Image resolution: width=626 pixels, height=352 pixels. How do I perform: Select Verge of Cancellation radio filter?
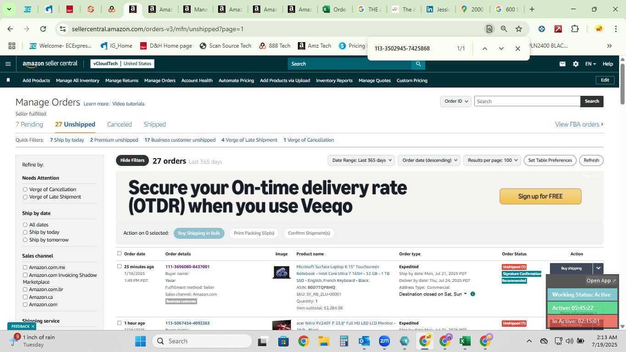click(25, 189)
